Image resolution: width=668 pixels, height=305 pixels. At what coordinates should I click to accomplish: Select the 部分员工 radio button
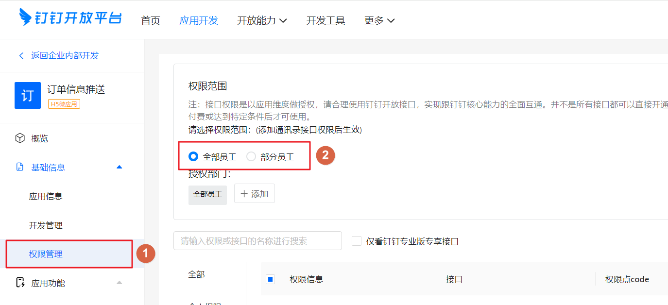click(x=251, y=156)
